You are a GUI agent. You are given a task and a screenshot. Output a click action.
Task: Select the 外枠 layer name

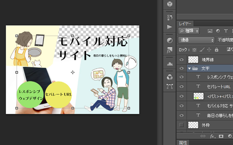tap(206, 125)
